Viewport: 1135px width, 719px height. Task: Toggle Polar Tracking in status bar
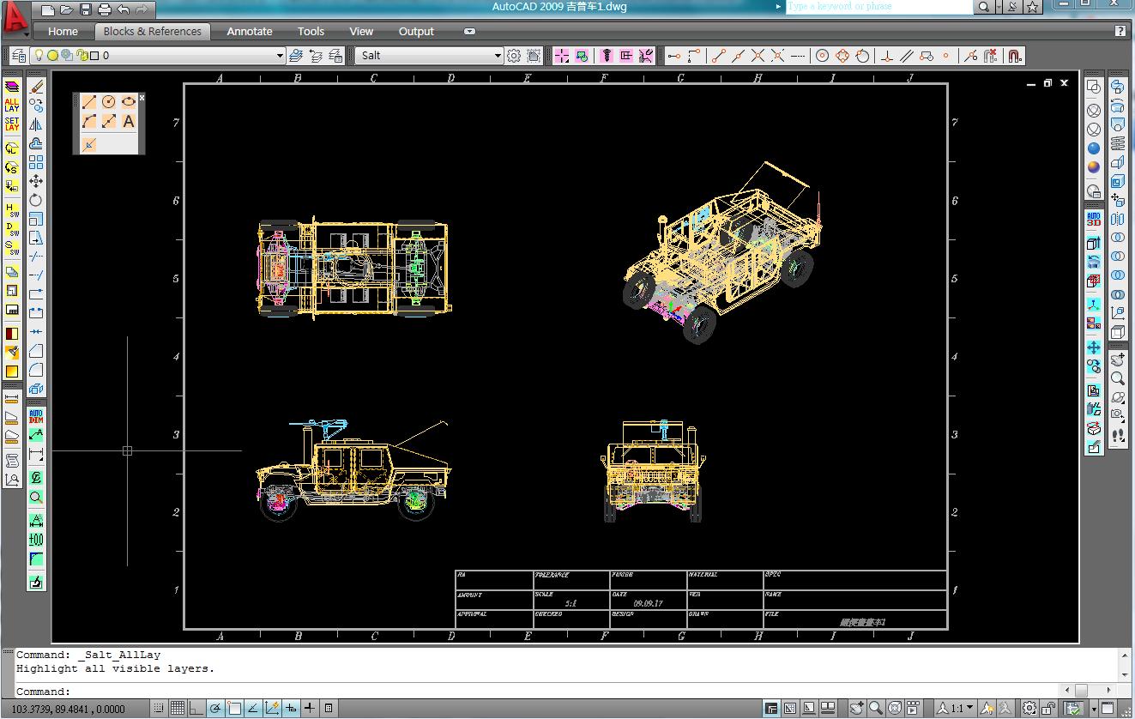pyautogui.click(x=214, y=709)
